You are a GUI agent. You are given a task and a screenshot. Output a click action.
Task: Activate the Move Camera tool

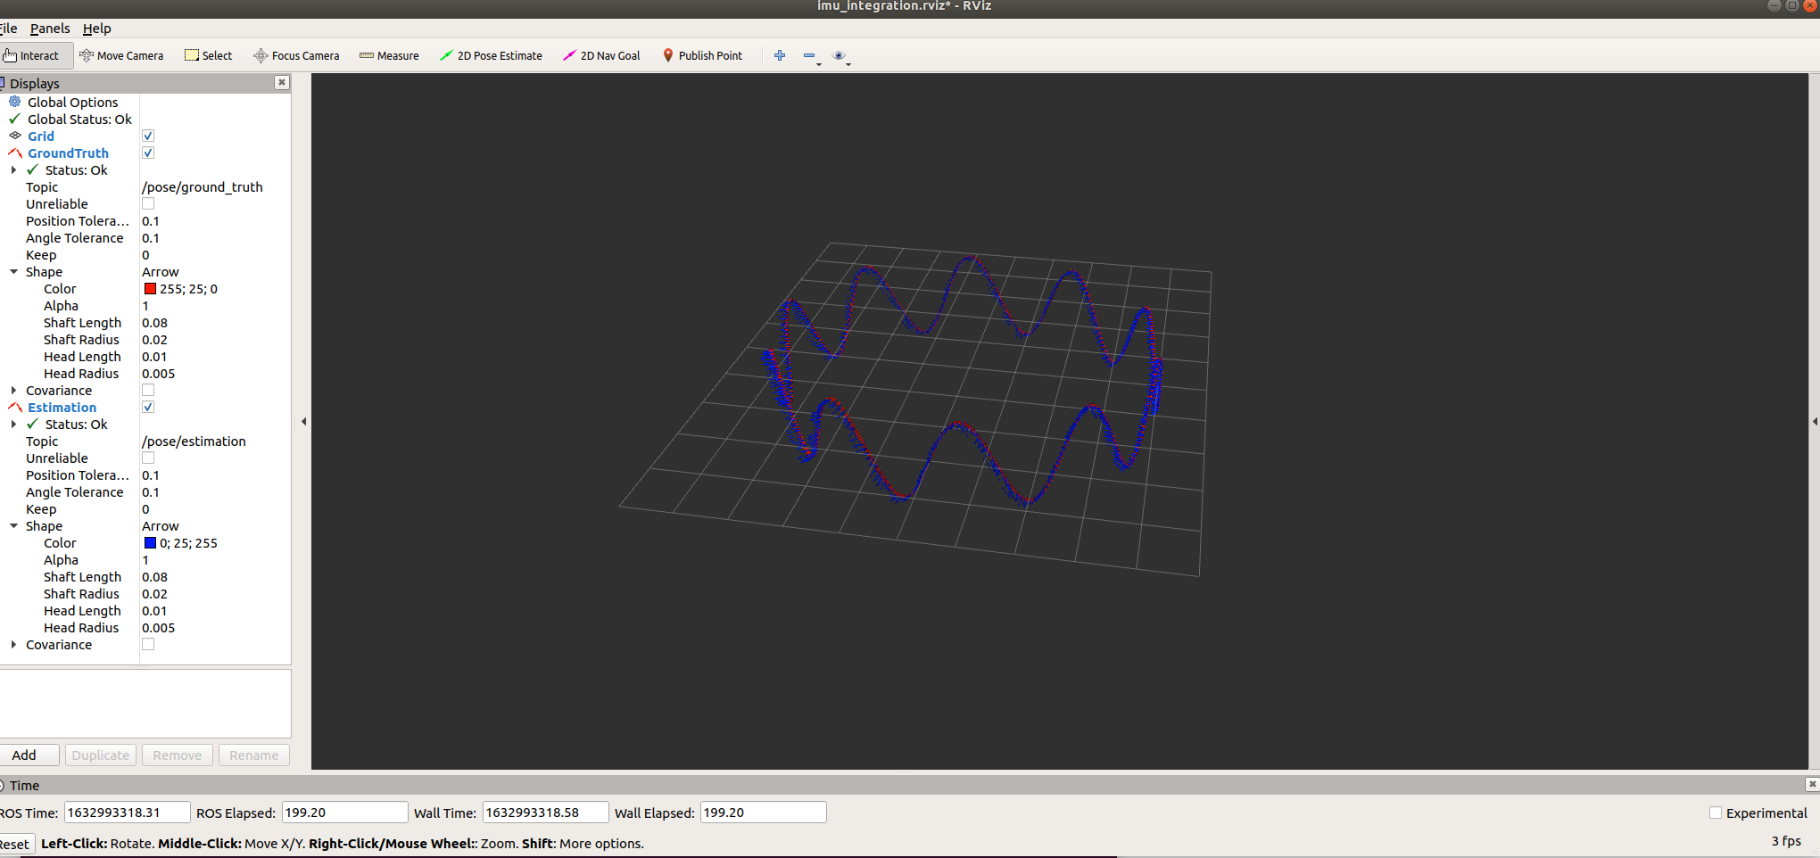(121, 55)
